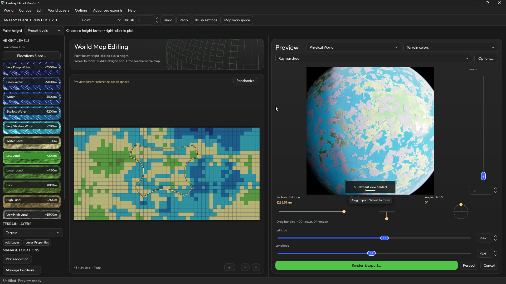This screenshot has width=506, height=284.
Task: Select Deep Water -5000m height swatch
Action: (32, 84)
